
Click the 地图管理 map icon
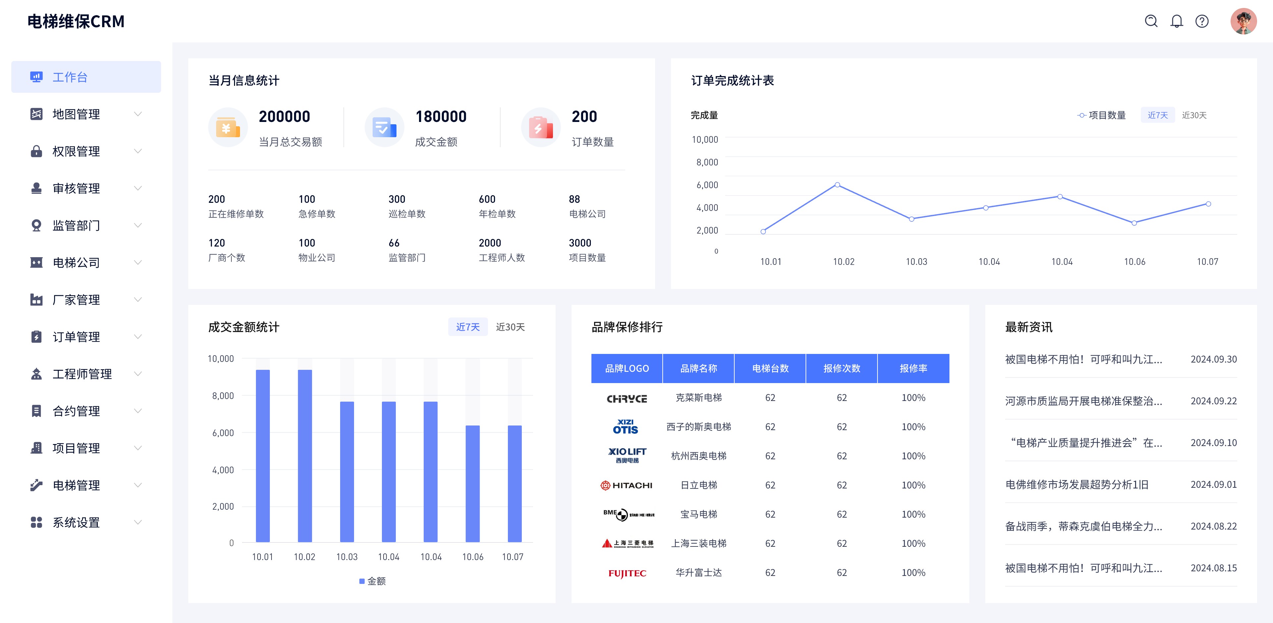pos(36,114)
